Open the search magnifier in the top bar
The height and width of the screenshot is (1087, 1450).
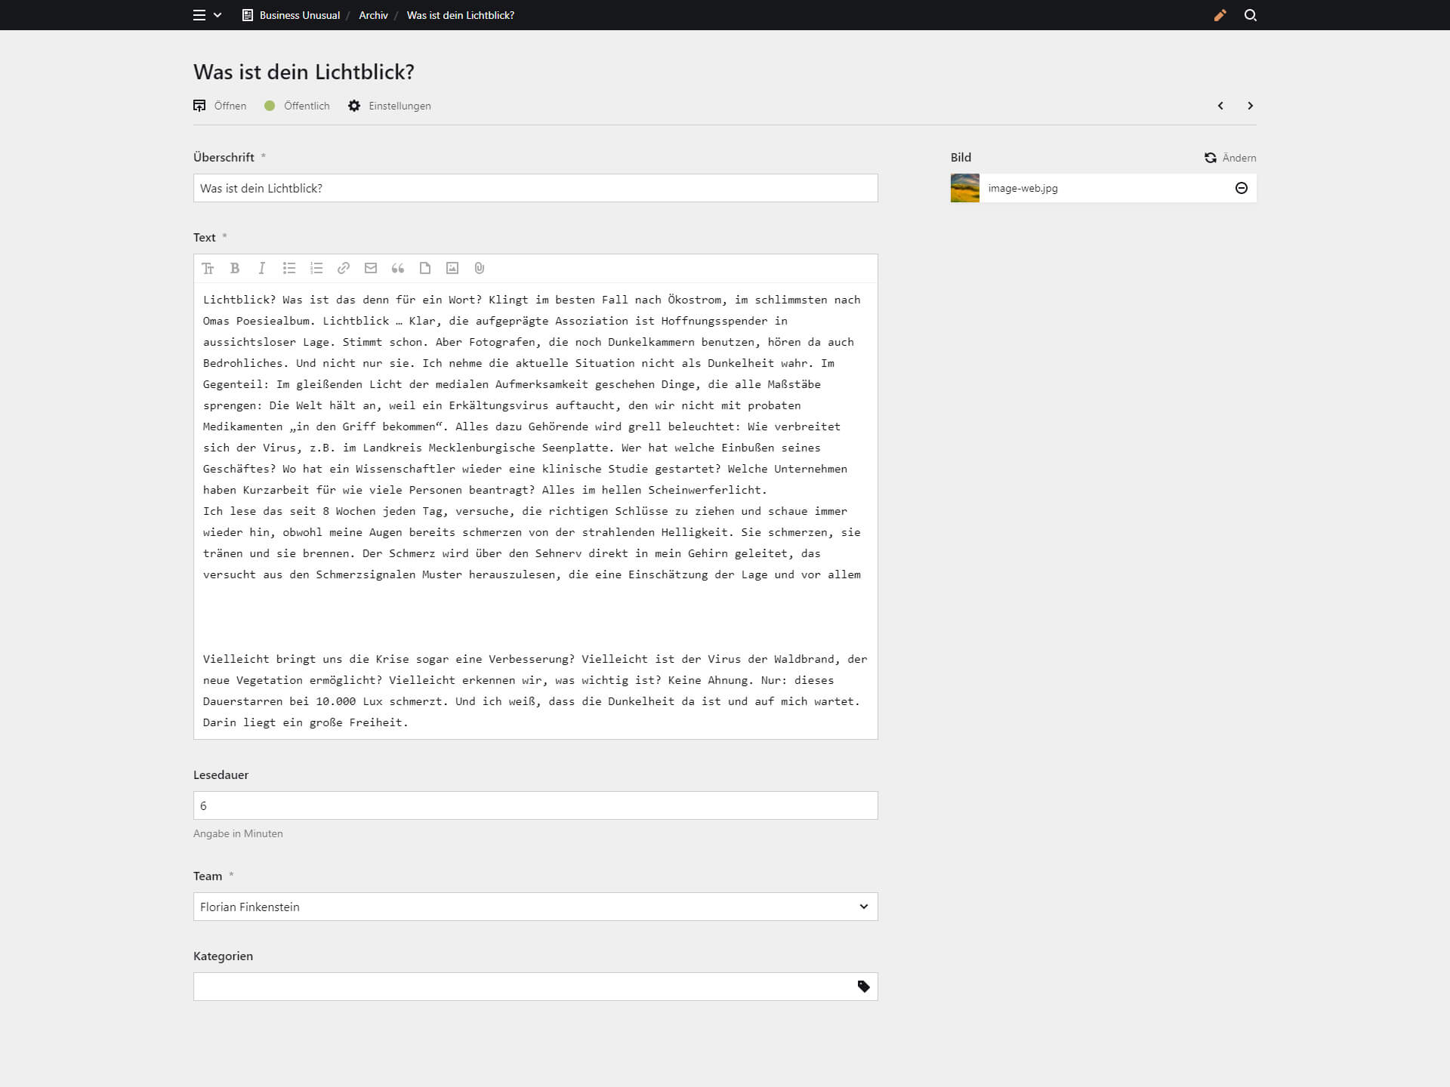tap(1251, 15)
